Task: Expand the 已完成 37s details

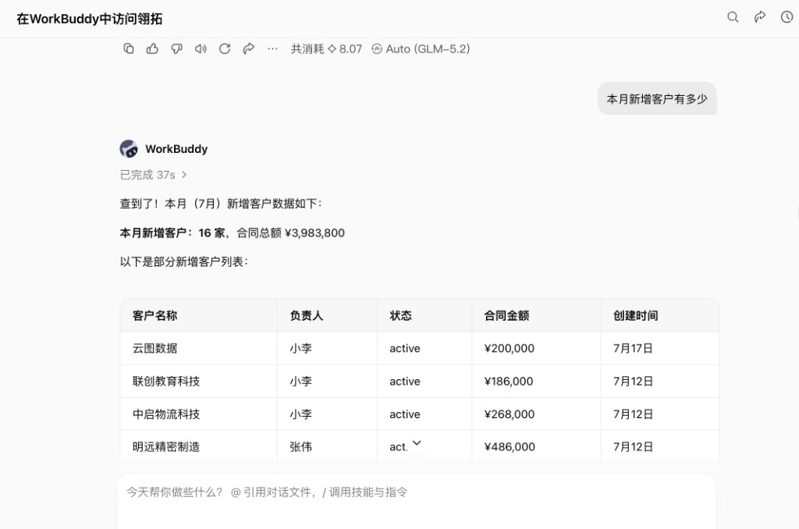Action: (154, 175)
